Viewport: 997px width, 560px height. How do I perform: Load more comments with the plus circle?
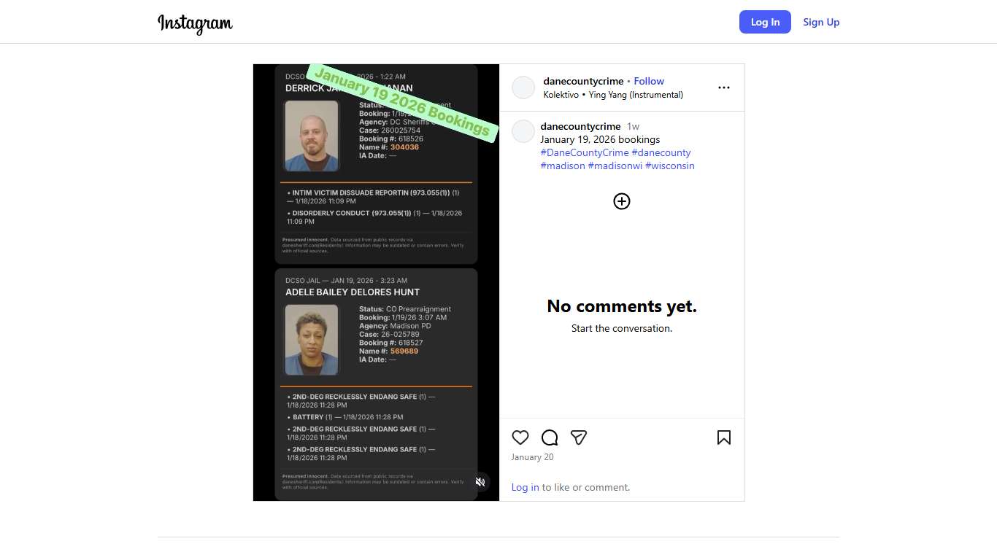pyautogui.click(x=622, y=201)
